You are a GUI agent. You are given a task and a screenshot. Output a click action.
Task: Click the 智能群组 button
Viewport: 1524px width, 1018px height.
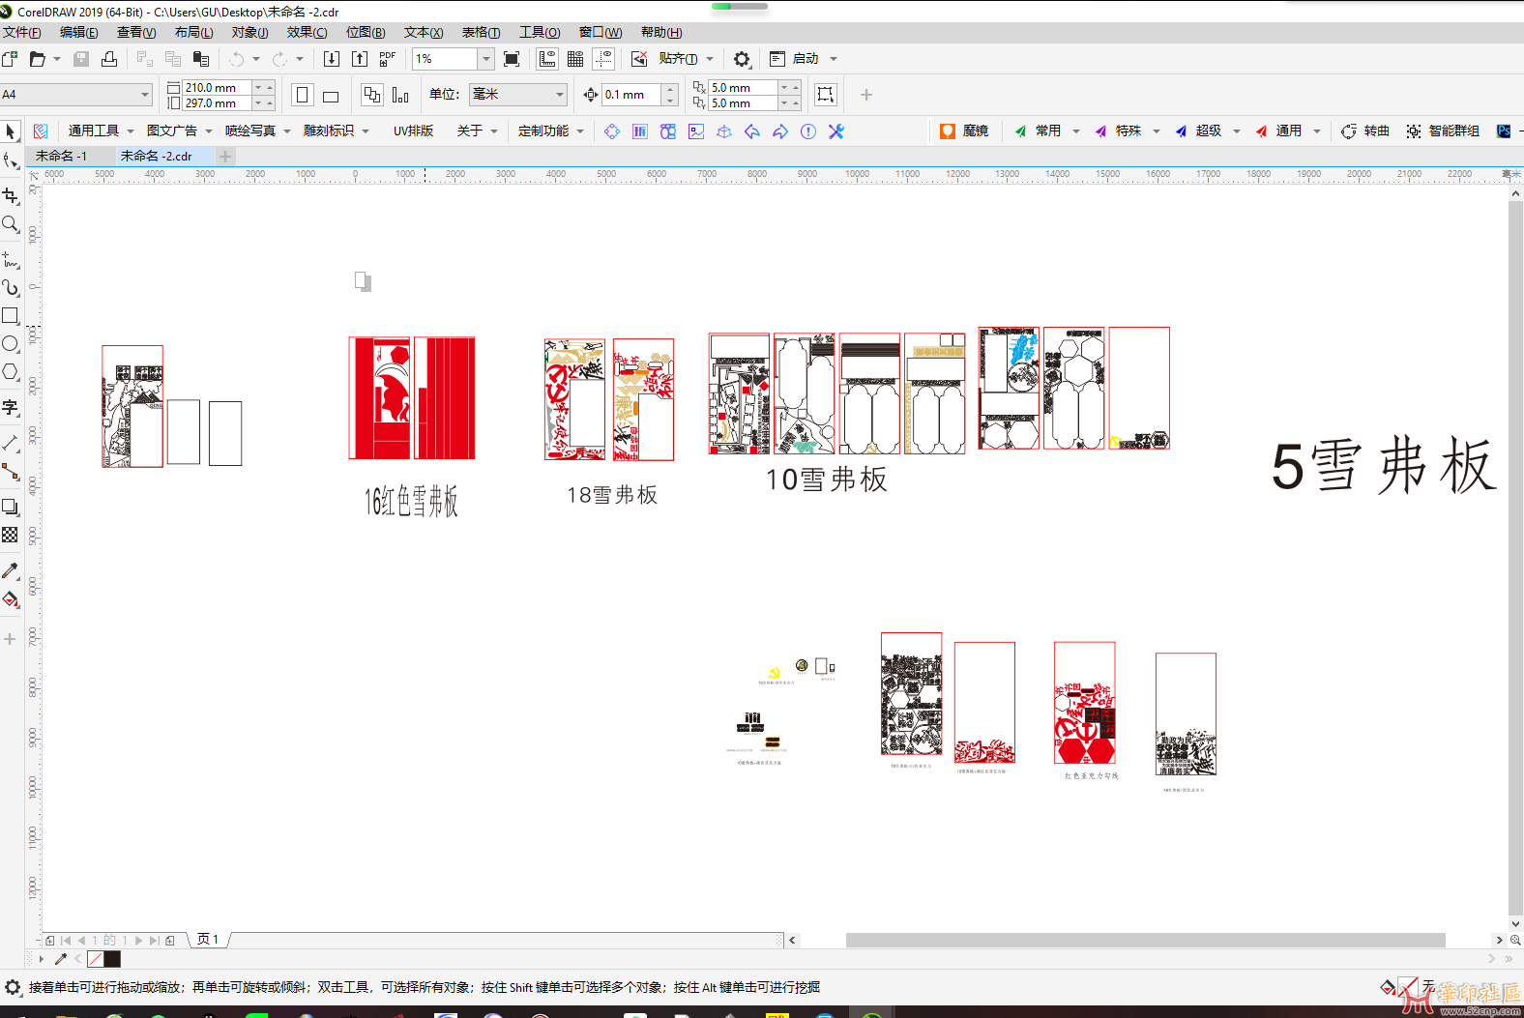pyautogui.click(x=1443, y=131)
